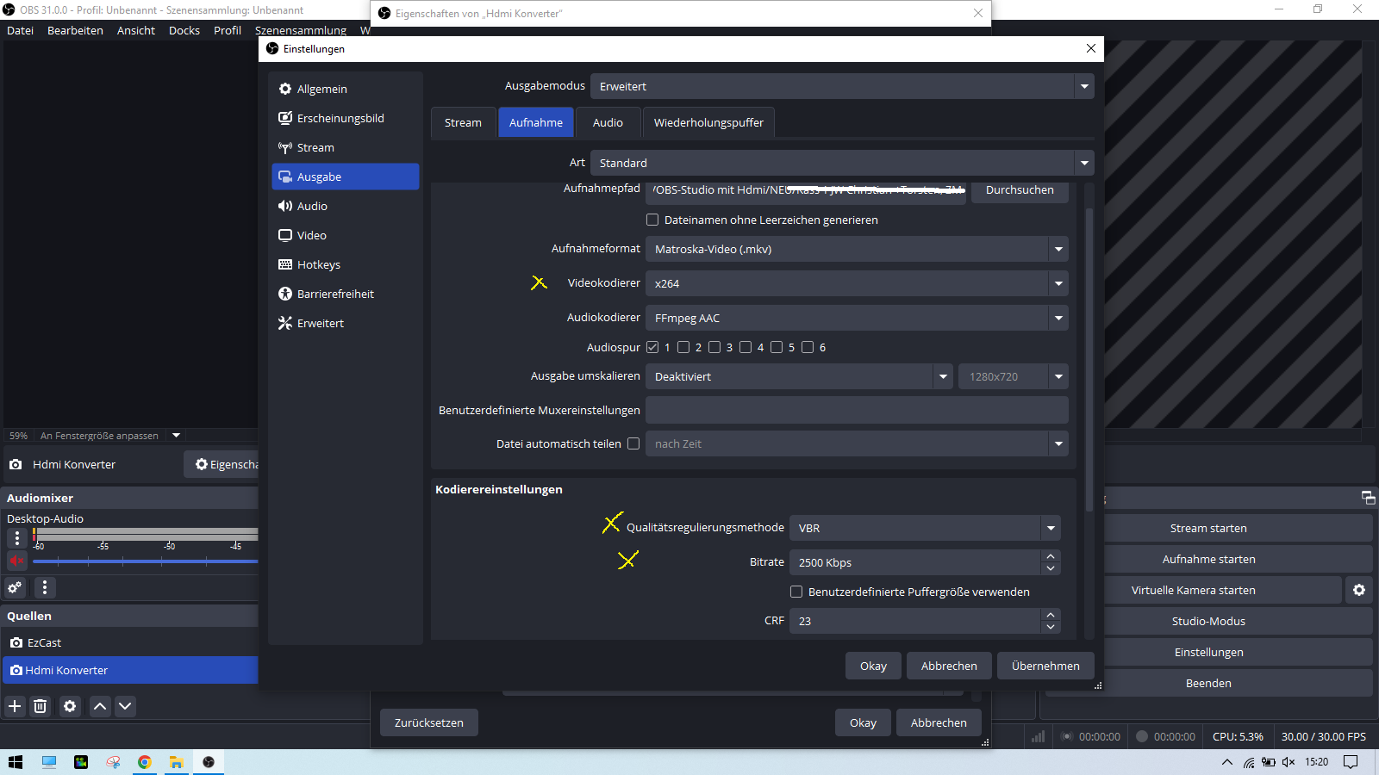Screen dimensions: 1379x775
Task: Open the Videokodierer dropdown showing x264
Action: tap(857, 283)
